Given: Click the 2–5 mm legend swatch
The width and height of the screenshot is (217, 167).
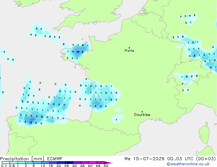Looking at the screenshot, I should point(29,163).
